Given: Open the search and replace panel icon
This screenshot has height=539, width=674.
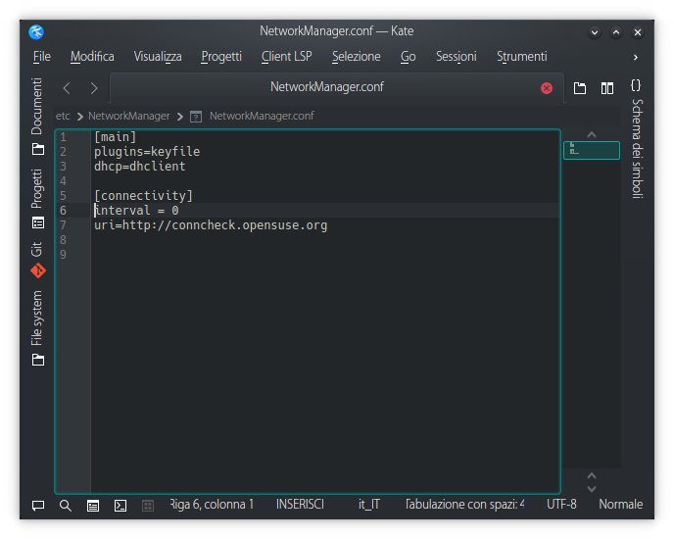Looking at the screenshot, I should click(66, 506).
